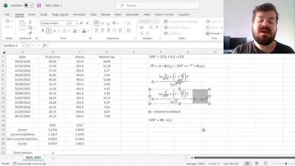
Task: Open the font size dropdown
Action: [77, 23]
